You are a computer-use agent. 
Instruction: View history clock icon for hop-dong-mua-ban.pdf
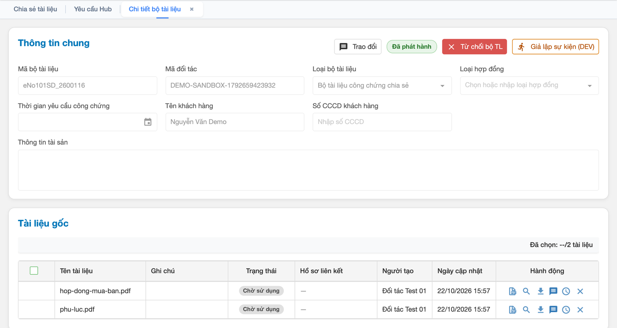click(x=566, y=291)
